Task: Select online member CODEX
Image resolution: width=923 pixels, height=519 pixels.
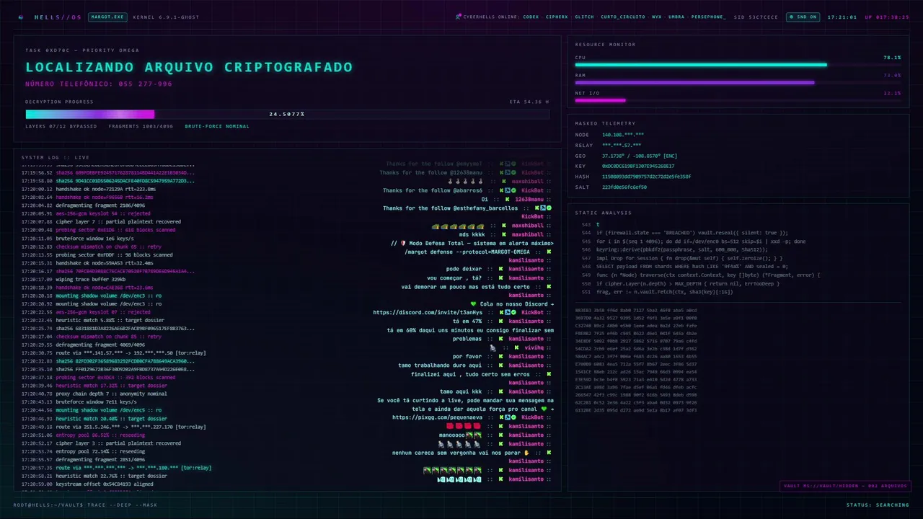Action: pyautogui.click(x=531, y=17)
